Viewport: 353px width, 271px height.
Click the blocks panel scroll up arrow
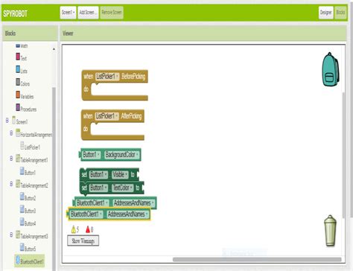pos(54,49)
